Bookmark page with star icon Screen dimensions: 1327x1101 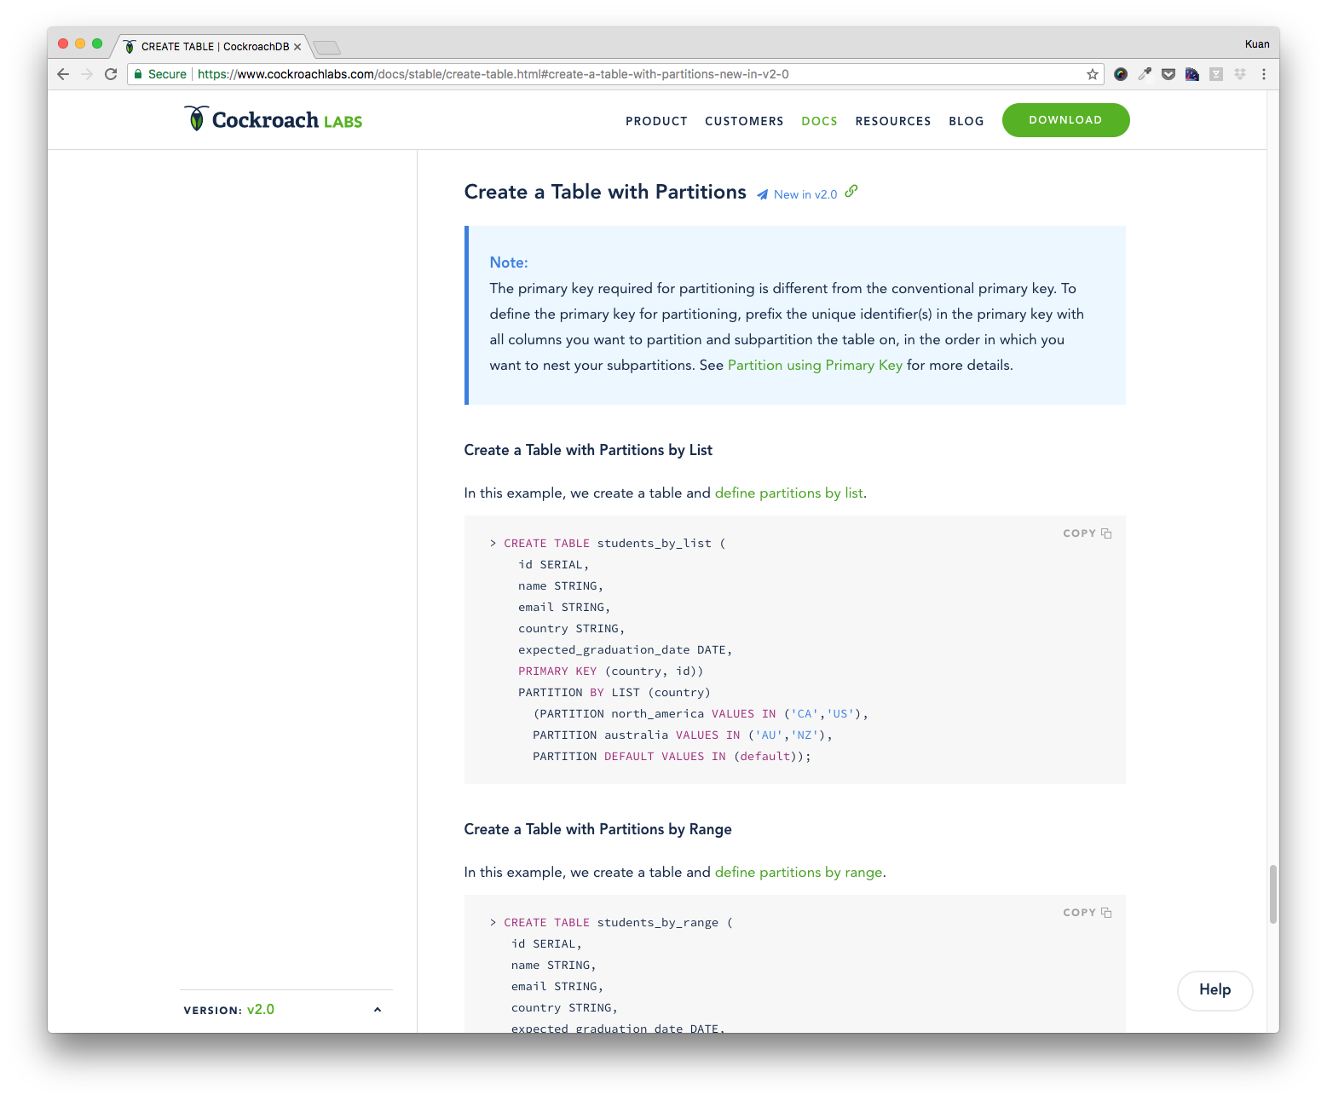tap(1093, 74)
